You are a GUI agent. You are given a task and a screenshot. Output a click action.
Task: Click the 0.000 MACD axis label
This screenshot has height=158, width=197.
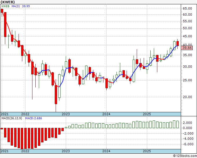[x=188, y=128]
